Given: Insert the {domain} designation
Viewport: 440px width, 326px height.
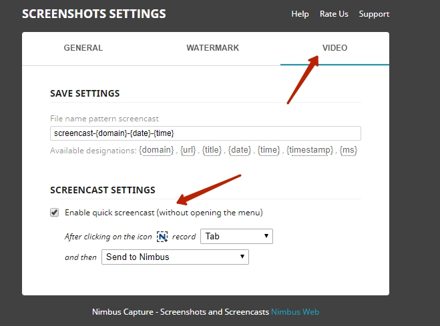Looking at the screenshot, I should coord(156,150).
